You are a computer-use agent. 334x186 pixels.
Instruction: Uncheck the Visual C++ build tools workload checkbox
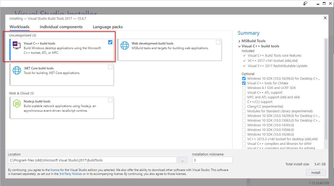[x=110, y=42]
